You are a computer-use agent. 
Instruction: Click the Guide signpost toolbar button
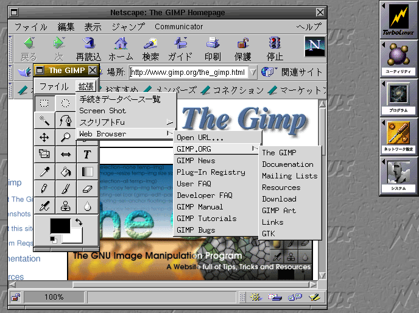180,49
